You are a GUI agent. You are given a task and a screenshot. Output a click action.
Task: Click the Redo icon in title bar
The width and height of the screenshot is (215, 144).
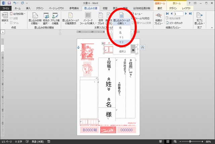click(23, 3)
